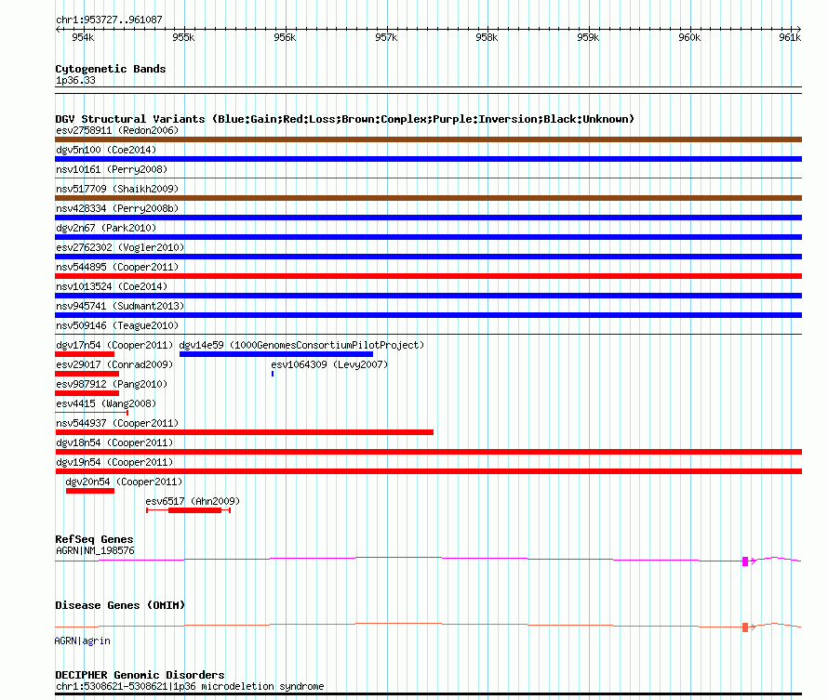Image resolution: width=828 pixels, height=700 pixels.
Task: Select the red dgv18n54 loss bar
Action: coord(428,452)
